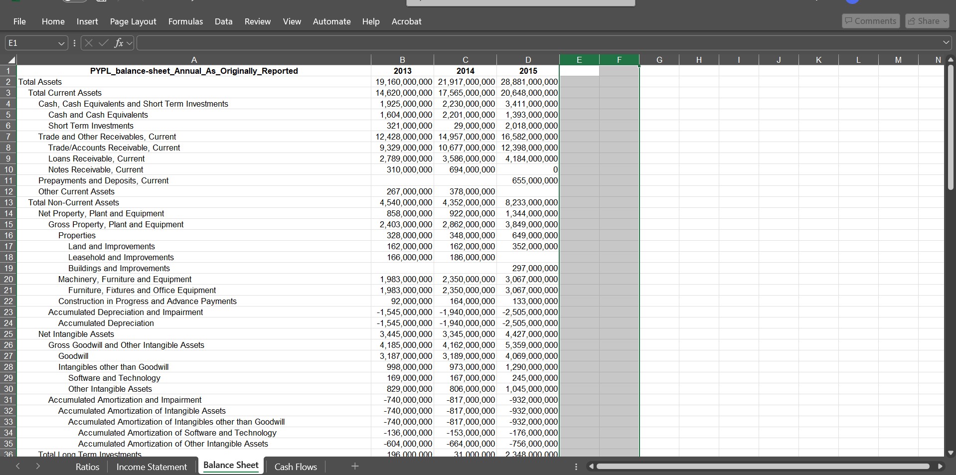Select the cell with -604,000,000

click(x=402, y=444)
